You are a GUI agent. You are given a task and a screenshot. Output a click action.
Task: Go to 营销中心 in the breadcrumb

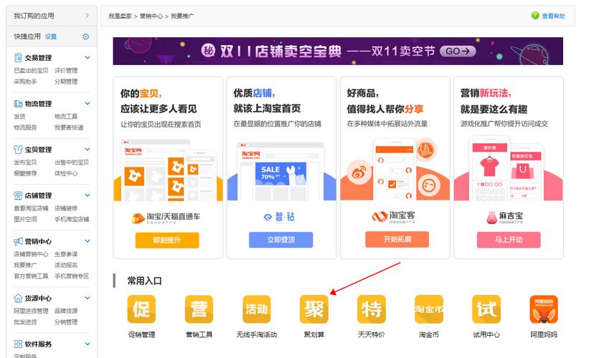pos(151,16)
